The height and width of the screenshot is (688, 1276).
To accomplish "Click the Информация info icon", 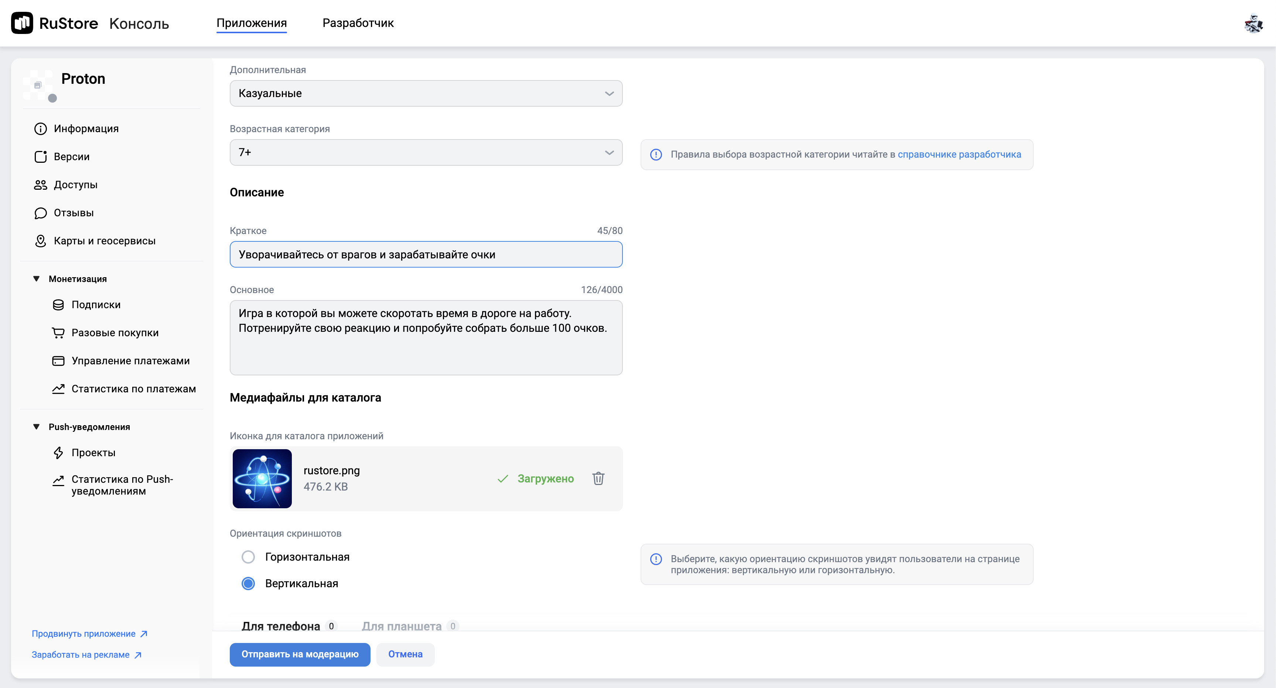I will click(x=41, y=129).
